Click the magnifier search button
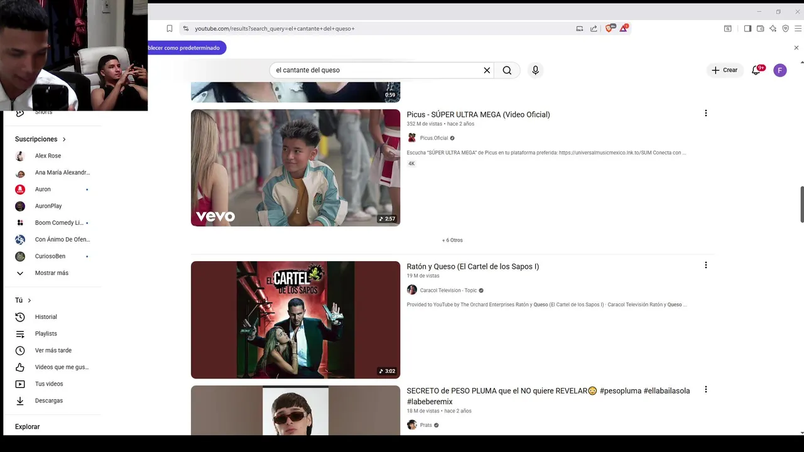 click(507, 70)
